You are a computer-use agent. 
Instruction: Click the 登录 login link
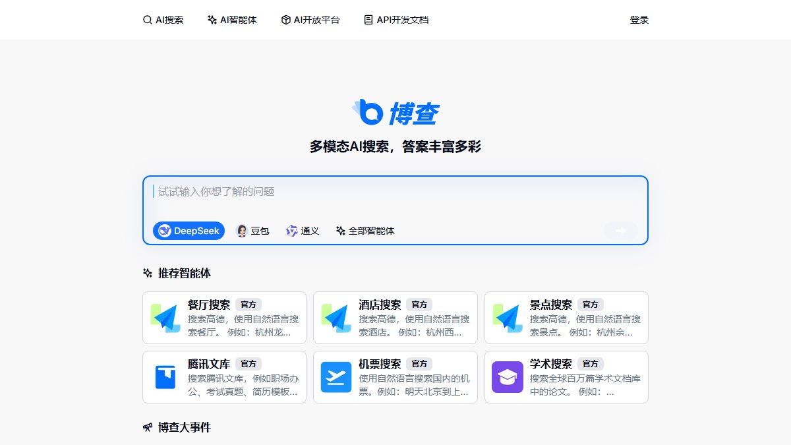tap(639, 20)
